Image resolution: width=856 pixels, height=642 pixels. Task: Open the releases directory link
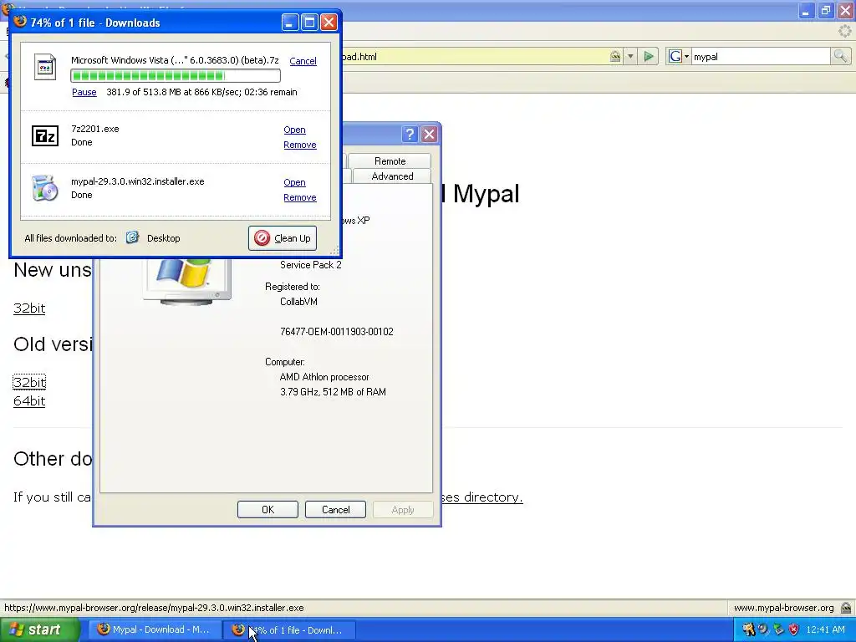tap(482, 497)
